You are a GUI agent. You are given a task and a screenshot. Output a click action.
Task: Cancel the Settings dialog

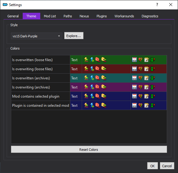167,166
